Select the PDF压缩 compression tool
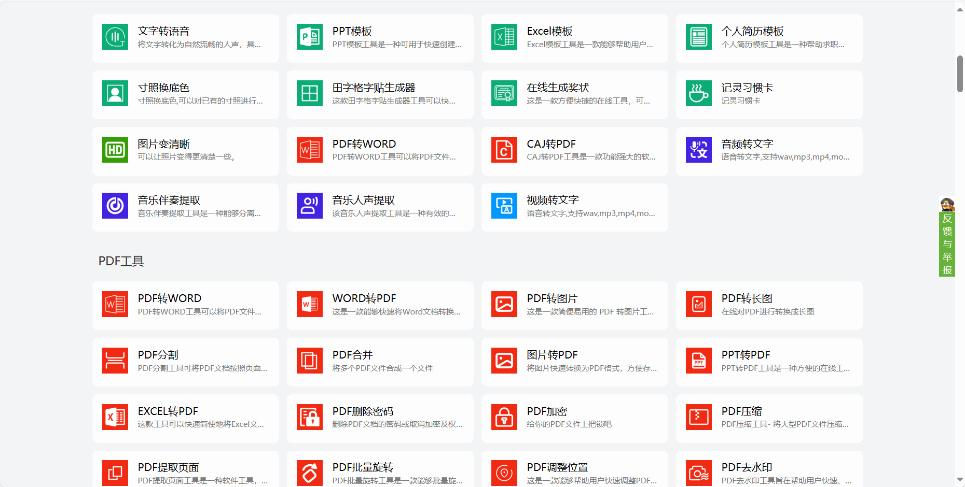Screen dimensions: 965x487 (x=741, y=412)
